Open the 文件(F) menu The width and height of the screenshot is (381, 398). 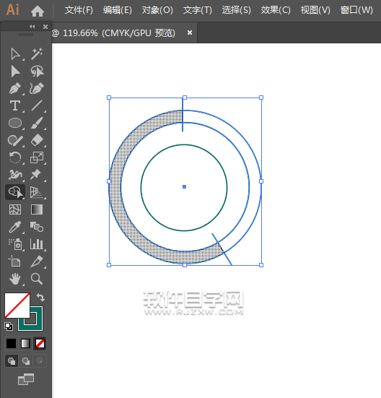tap(79, 10)
